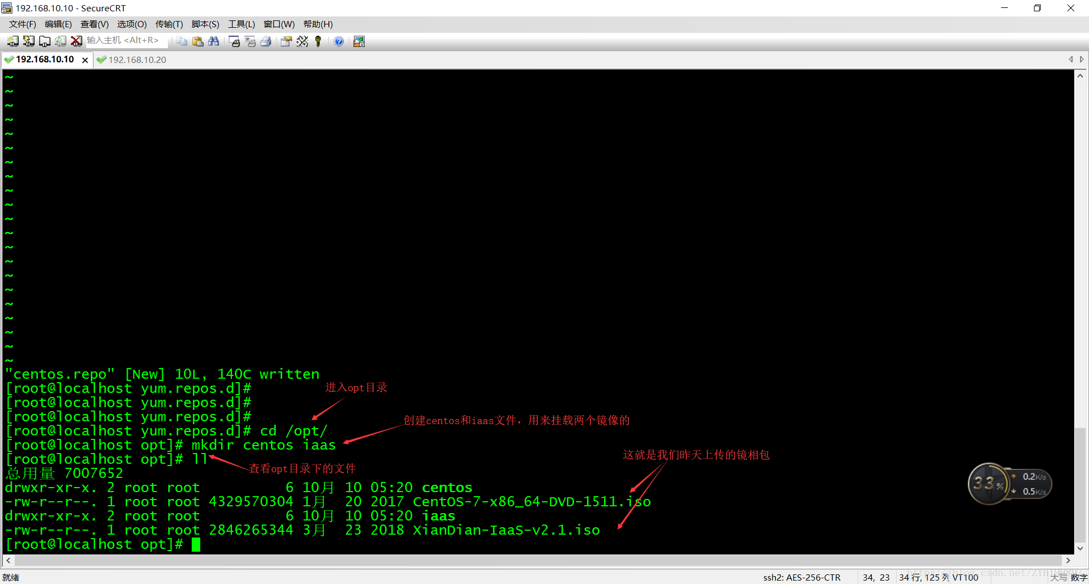Launch SecureFX from the toolbar icon
1089x584 pixels.
(359, 41)
